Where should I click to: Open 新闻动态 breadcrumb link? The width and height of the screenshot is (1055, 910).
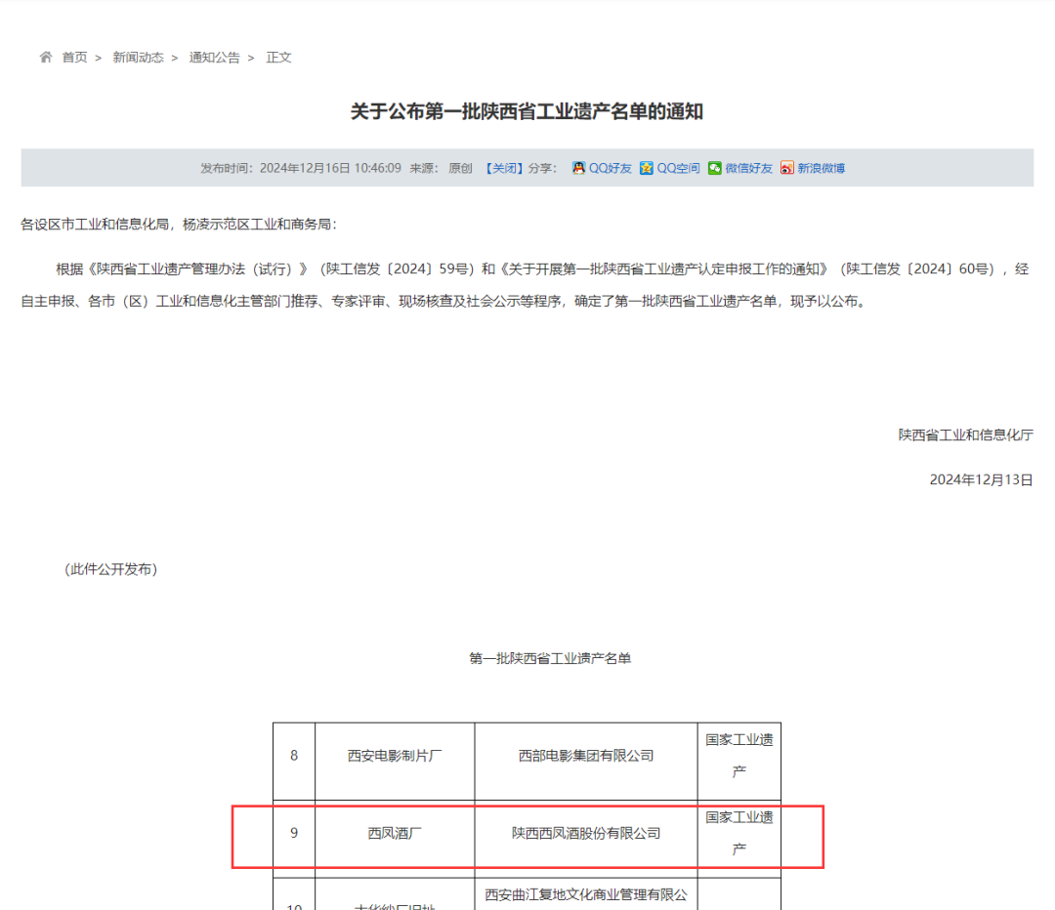pos(138,58)
